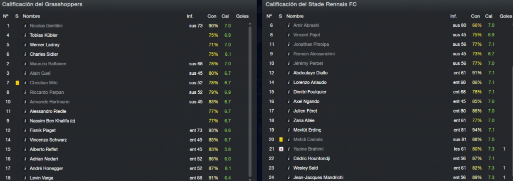Open info icon next to Fisnik Piaget
Viewport: 513px width, 181px height.
click(25, 131)
